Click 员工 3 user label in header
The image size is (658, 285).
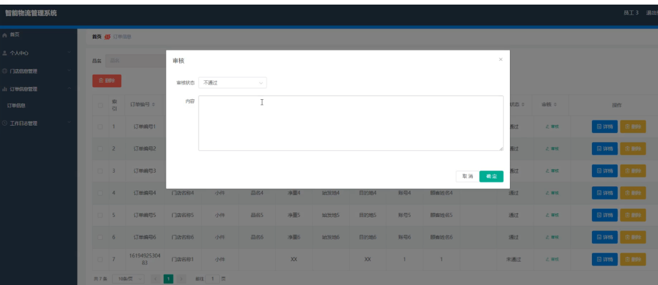(x=630, y=13)
